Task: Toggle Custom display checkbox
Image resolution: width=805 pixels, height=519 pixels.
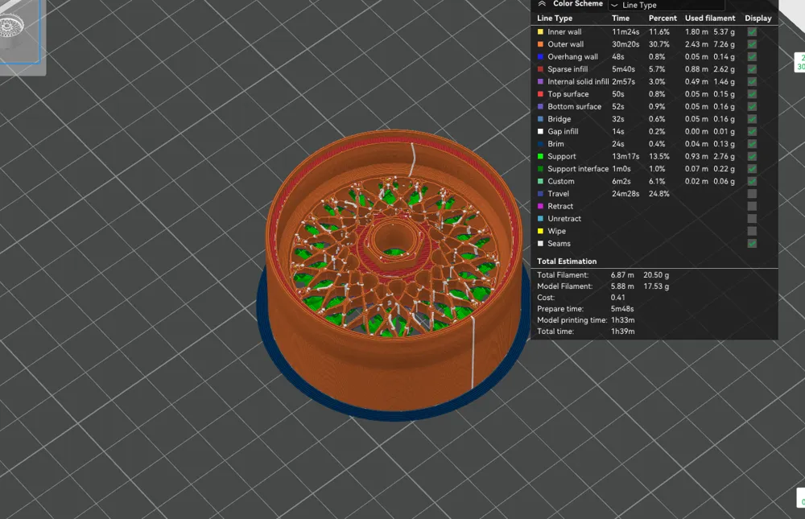Action: click(752, 181)
